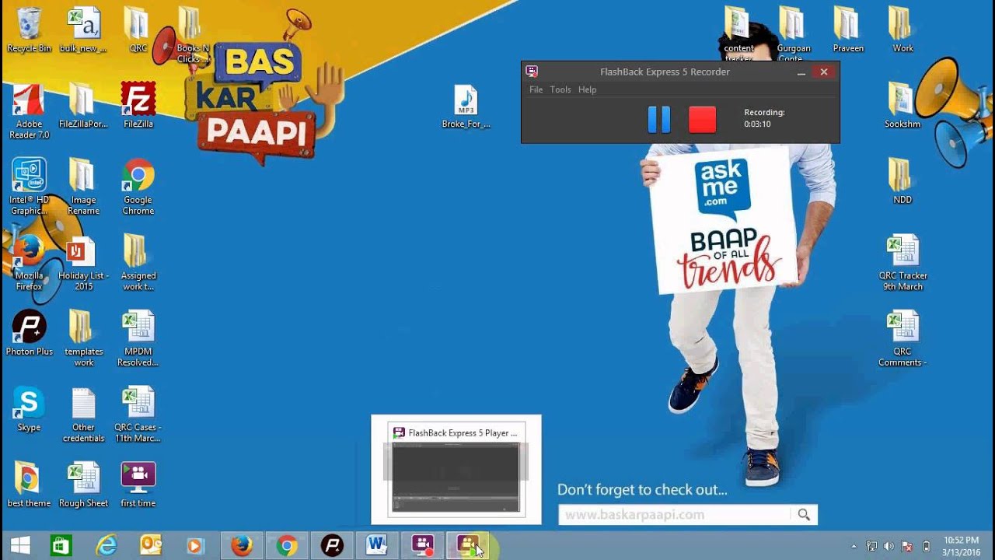Select the NDD folder on desktop
The image size is (995, 560).
coord(902,181)
